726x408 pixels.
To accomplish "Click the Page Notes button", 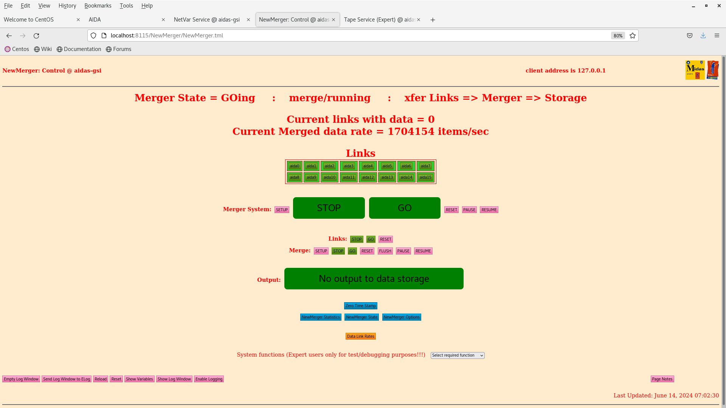I will point(662,379).
